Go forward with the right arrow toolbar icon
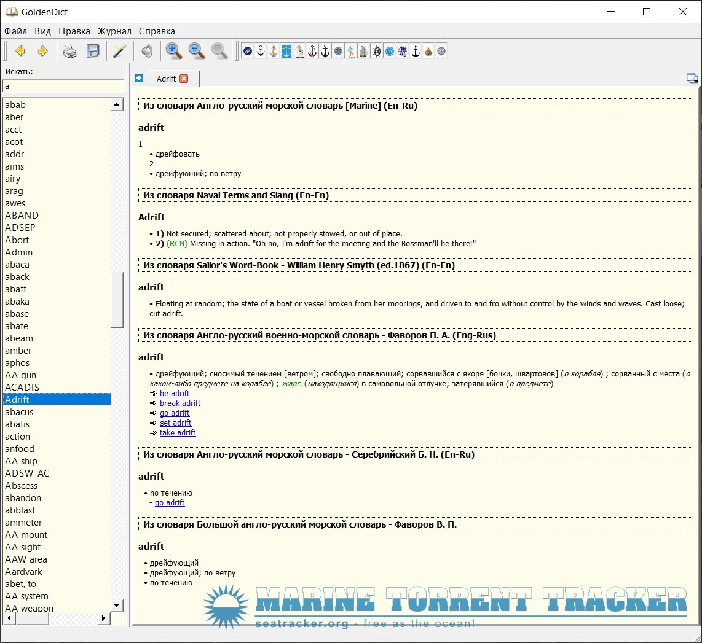 pyautogui.click(x=42, y=51)
